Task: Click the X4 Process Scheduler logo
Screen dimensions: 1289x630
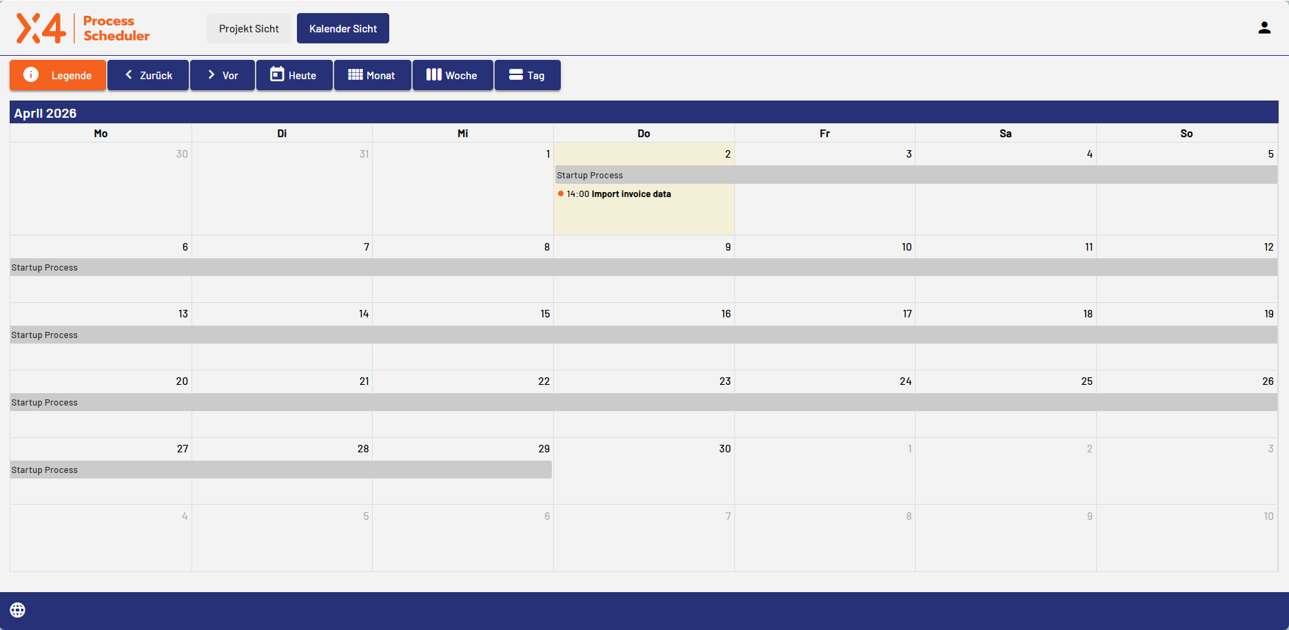Action: 83,28
